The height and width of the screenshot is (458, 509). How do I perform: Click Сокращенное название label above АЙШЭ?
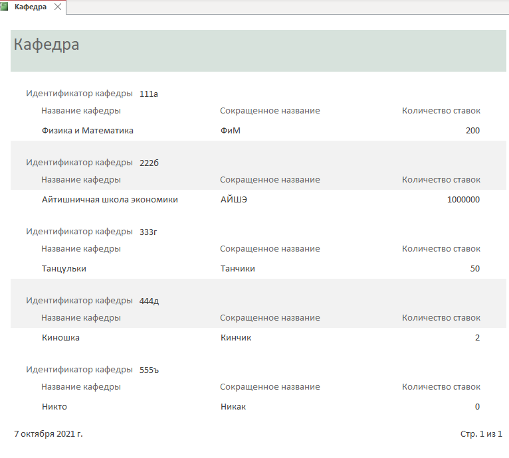270,180
